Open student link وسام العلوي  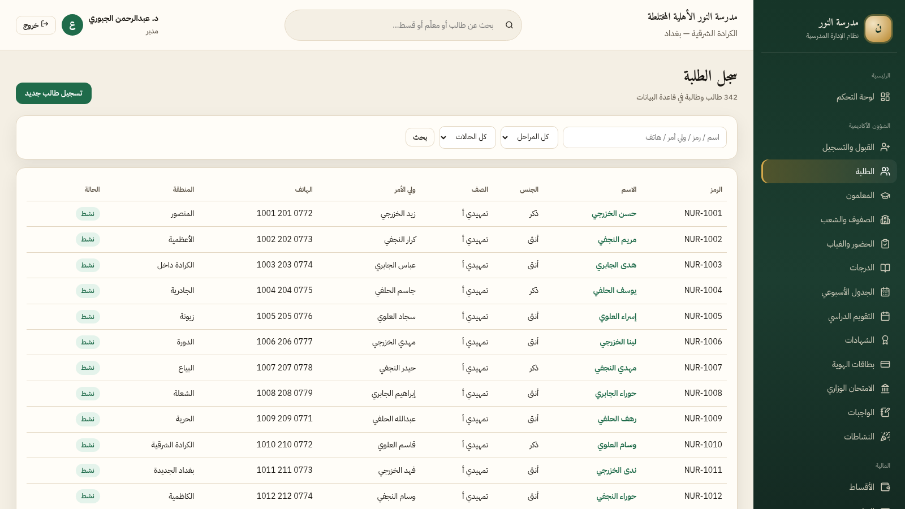tap(617, 445)
